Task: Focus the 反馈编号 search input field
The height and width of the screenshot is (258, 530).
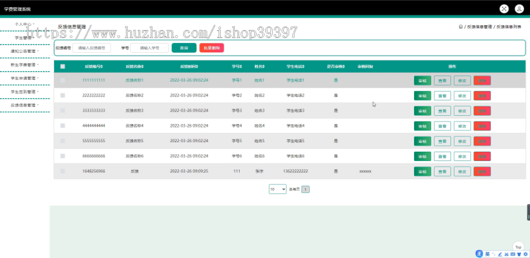Action: [92, 48]
